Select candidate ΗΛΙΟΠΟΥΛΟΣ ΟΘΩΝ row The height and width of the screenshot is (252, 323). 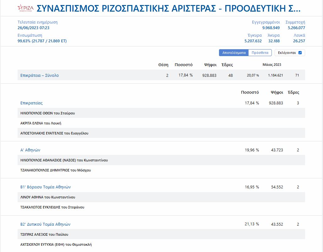(x=47, y=113)
